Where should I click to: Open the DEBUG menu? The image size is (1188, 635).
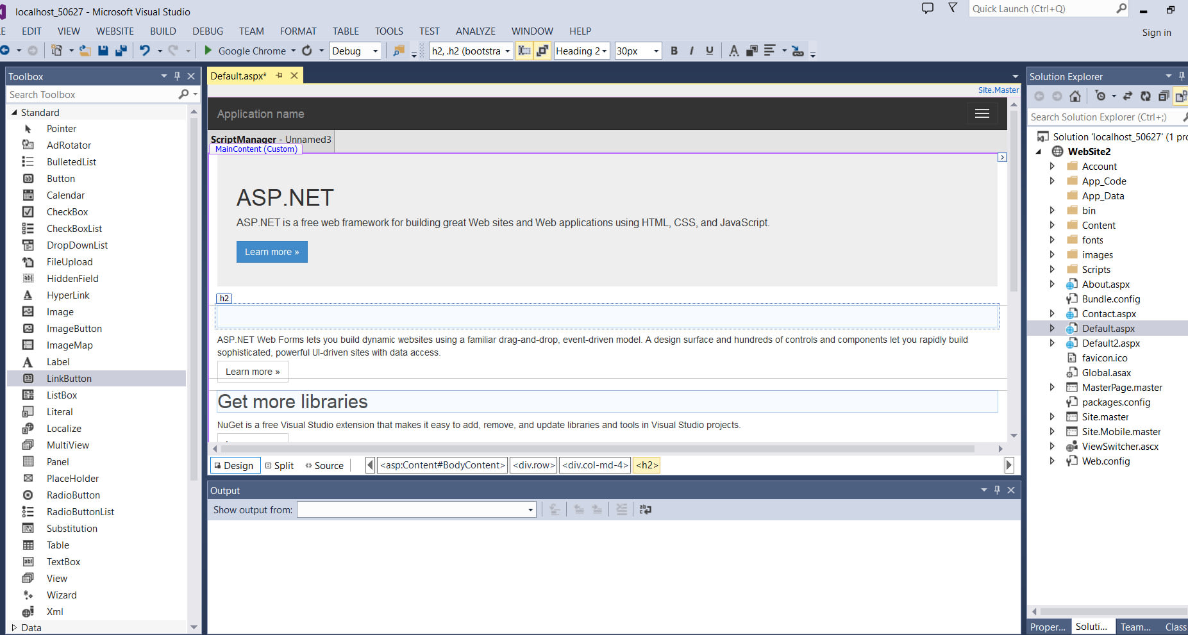click(208, 31)
